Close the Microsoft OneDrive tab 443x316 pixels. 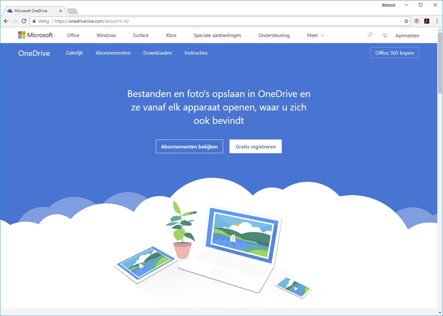61,11
